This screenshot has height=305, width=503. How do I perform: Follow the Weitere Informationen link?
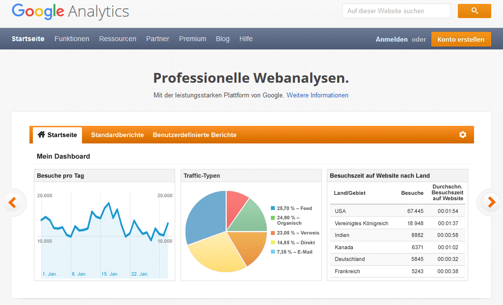(318, 95)
